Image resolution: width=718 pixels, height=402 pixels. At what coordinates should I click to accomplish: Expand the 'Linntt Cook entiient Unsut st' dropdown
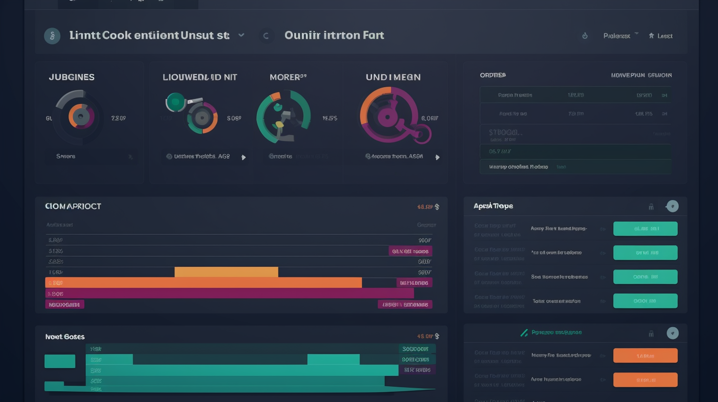(x=241, y=35)
